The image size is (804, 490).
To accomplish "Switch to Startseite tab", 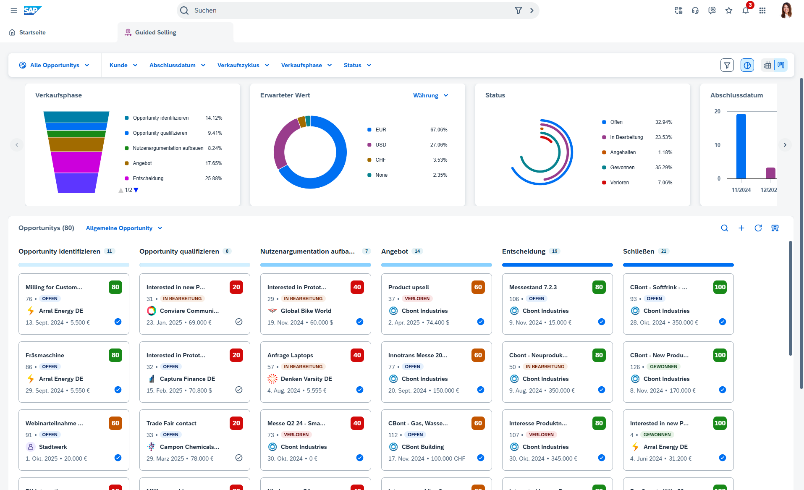I will [x=28, y=32].
